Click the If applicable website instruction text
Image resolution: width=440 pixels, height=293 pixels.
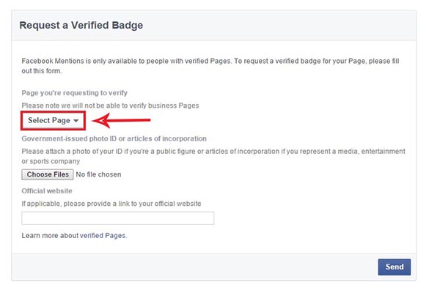click(x=111, y=204)
